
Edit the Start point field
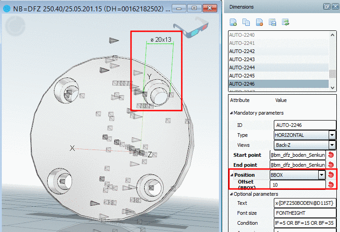pos(298,155)
